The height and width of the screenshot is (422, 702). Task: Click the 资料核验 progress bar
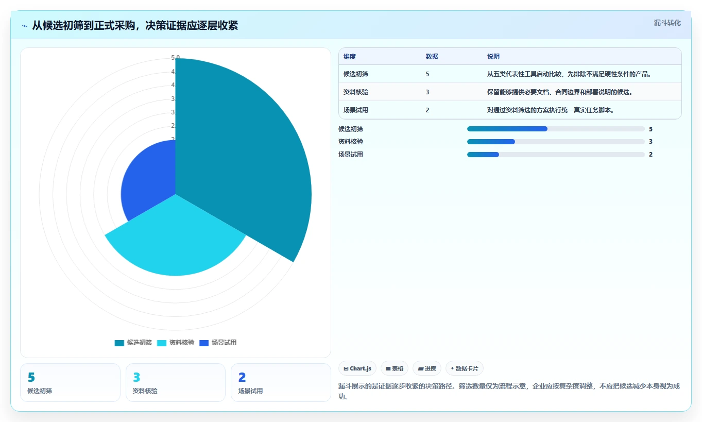click(x=556, y=142)
